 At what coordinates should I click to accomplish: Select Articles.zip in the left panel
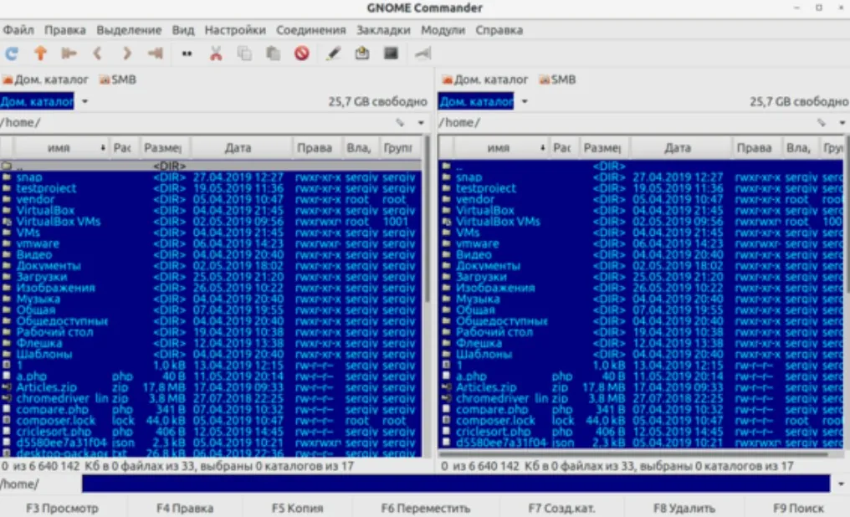click(212, 387)
